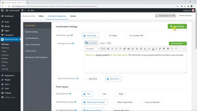Switch the editor to the Visual tab
This screenshot has width=197, height=111.
click(x=102, y=43)
